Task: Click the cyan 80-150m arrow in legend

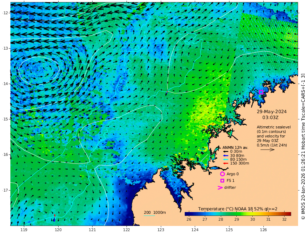Action: [226, 159]
